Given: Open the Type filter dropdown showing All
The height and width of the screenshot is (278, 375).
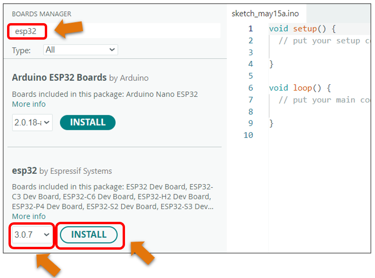Looking at the screenshot, I should click(x=81, y=50).
